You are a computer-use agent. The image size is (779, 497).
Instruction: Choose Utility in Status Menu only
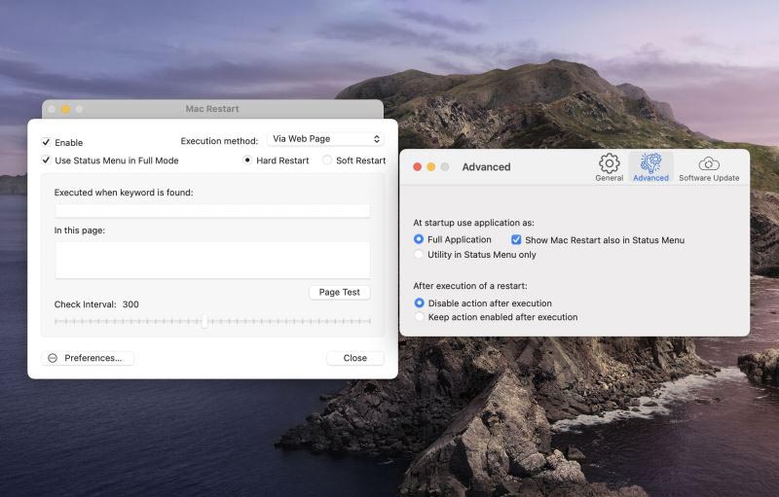click(x=419, y=255)
